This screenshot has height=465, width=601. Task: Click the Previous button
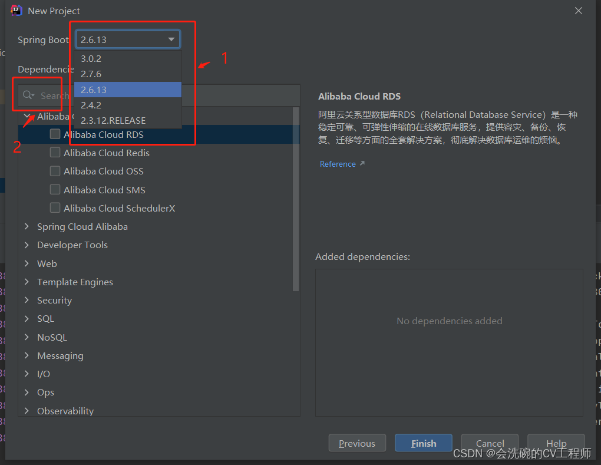pyautogui.click(x=357, y=443)
